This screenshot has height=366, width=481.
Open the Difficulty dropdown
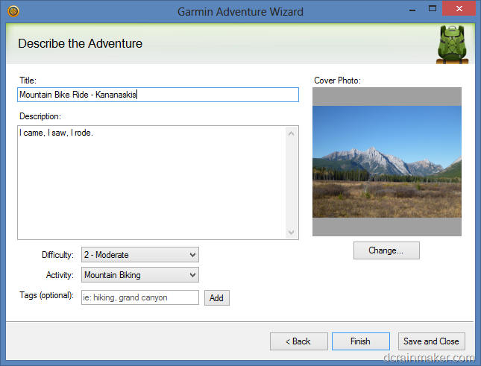[x=140, y=255]
